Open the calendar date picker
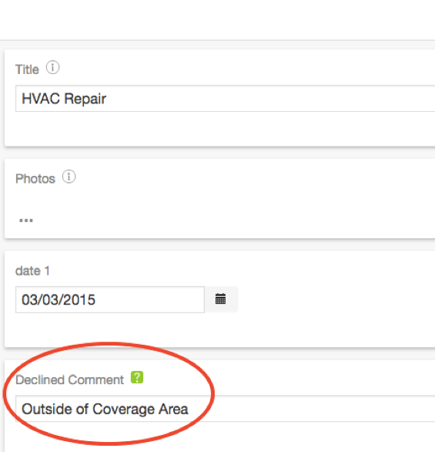 [x=221, y=299]
